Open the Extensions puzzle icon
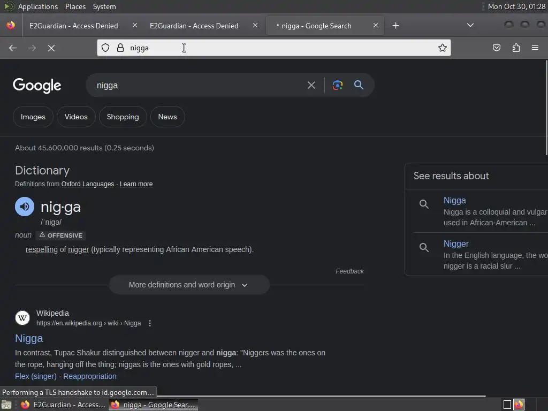Screen dimensions: 548x411 tap(516, 48)
